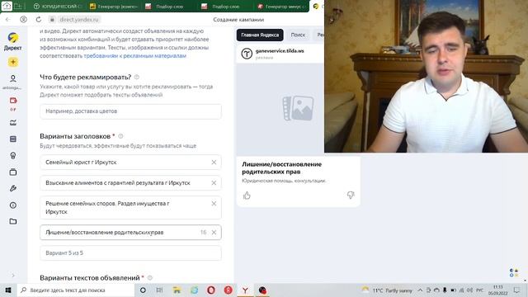The height and width of the screenshot is (297, 528).
Task: Remove headline 'Семейный юрист г Иркутск'
Action: click(x=214, y=163)
